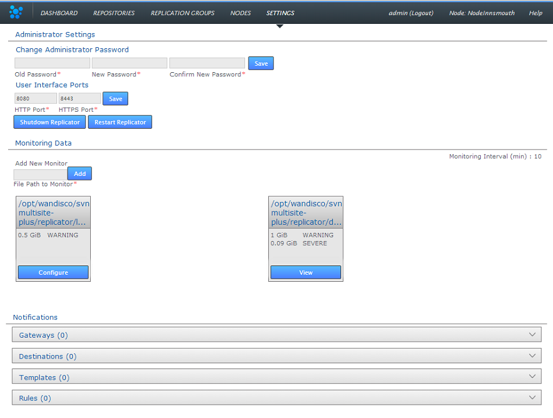The image size is (553, 418).
Task: Expand Templates (0) with chevron
Action: coord(532,377)
